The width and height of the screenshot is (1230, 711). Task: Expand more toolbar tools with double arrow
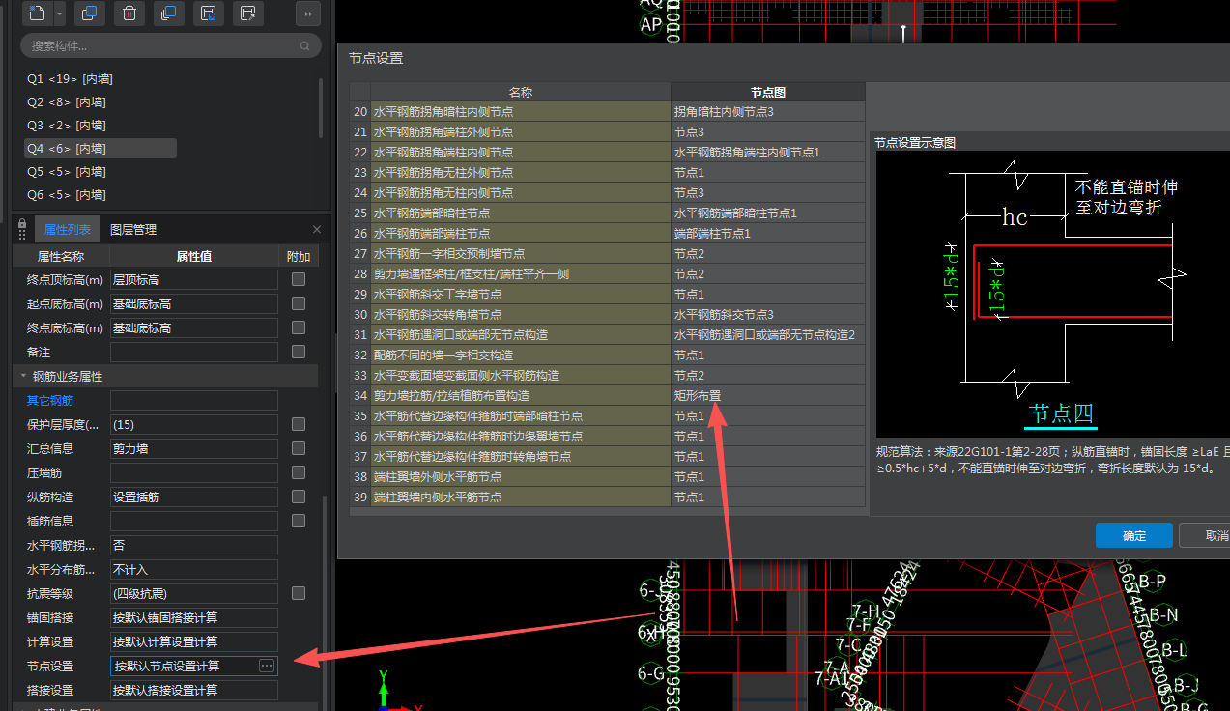pyautogui.click(x=307, y=14)
